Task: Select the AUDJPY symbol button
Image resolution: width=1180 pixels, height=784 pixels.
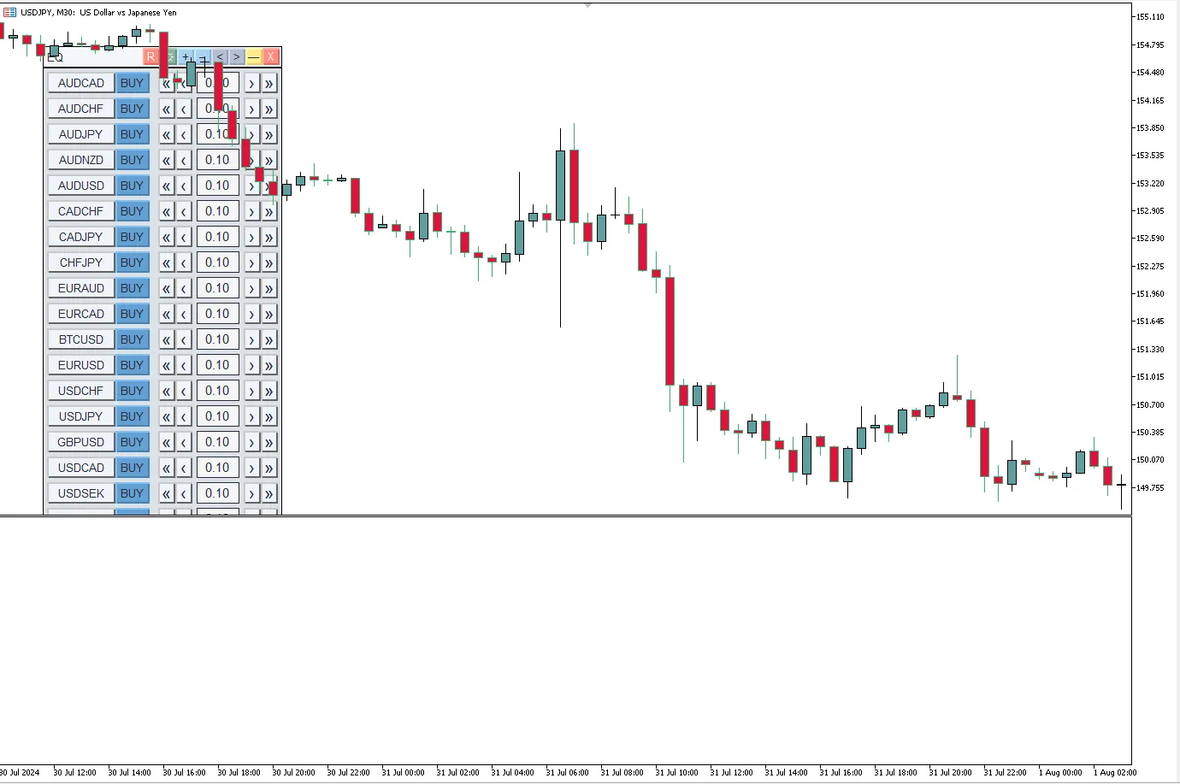Action: pyautogui.click(x=81, y=134)
